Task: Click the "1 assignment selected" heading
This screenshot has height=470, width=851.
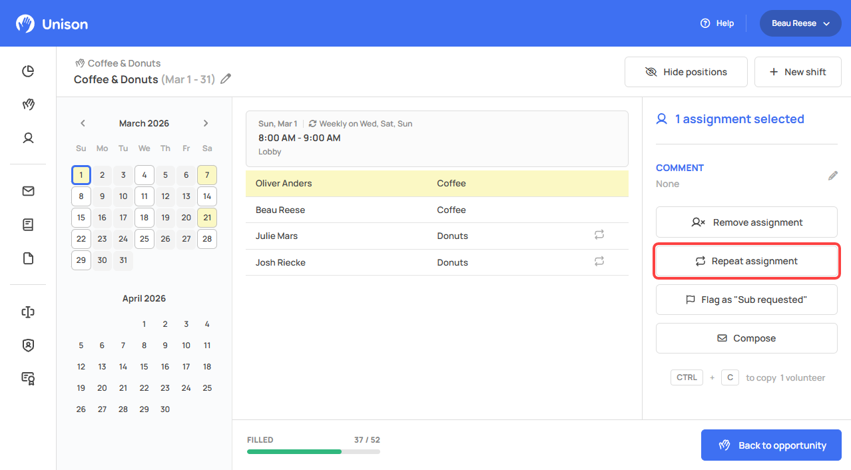Action: click(x=739, y=119)
